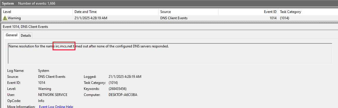Click the DESKTOP-A6CI3BA computer name value

(x=123, y=95)
